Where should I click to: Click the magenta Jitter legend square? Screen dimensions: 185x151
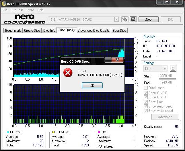pos(99,132)
